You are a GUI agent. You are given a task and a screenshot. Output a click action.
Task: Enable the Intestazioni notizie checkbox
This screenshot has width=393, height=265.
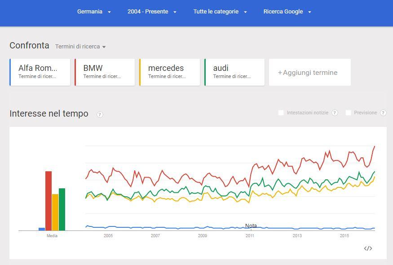coord(281,113)
